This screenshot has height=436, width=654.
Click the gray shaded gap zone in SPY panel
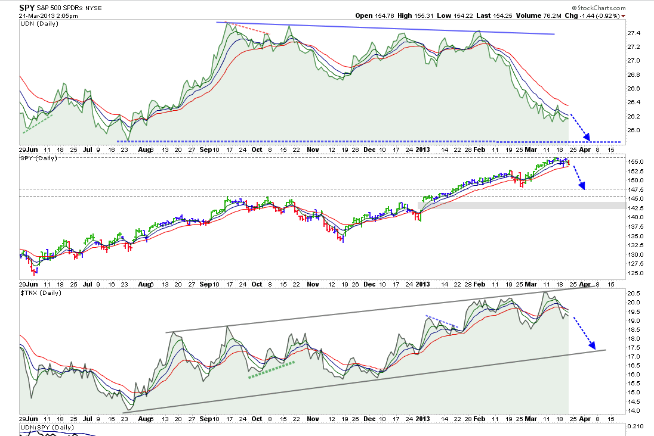point(522,205)
